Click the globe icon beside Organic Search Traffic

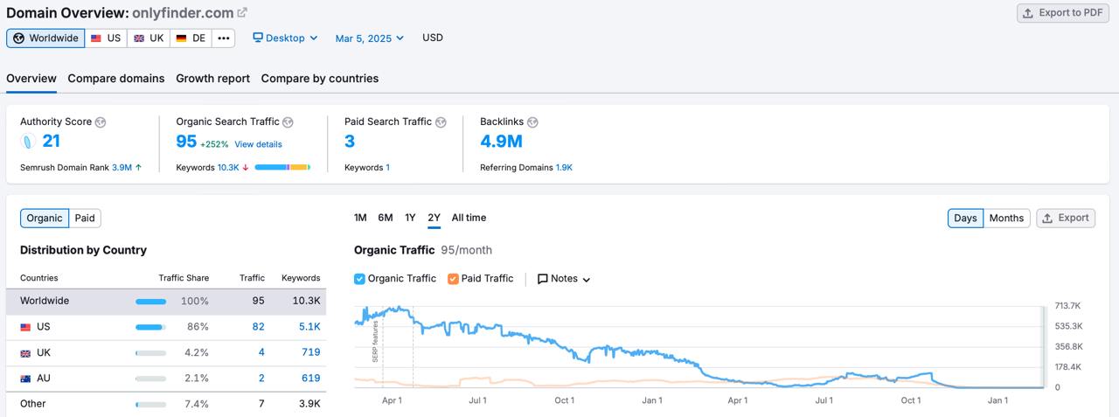288,122
